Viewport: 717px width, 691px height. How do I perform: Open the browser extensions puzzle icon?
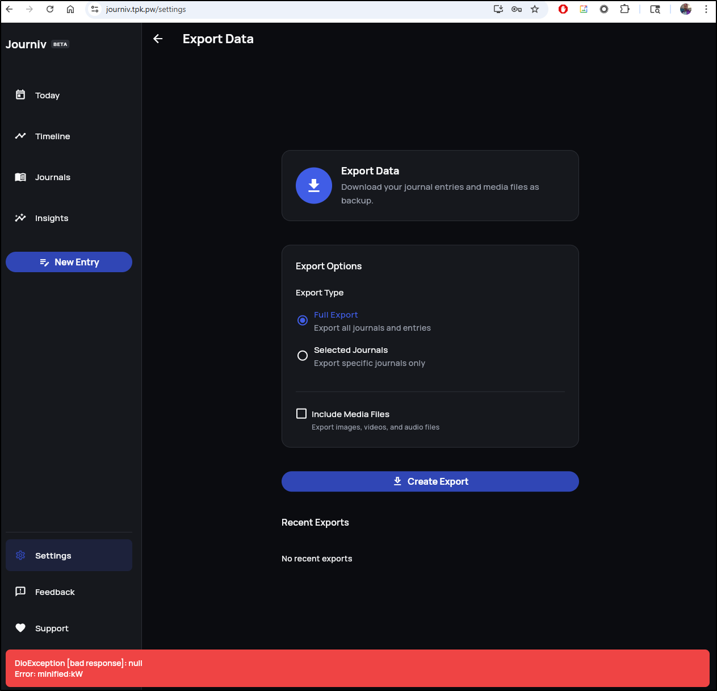[624, 9]
